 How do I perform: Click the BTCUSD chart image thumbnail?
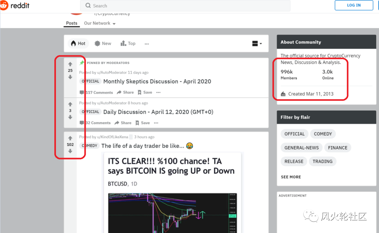click(x=172, y=213)
